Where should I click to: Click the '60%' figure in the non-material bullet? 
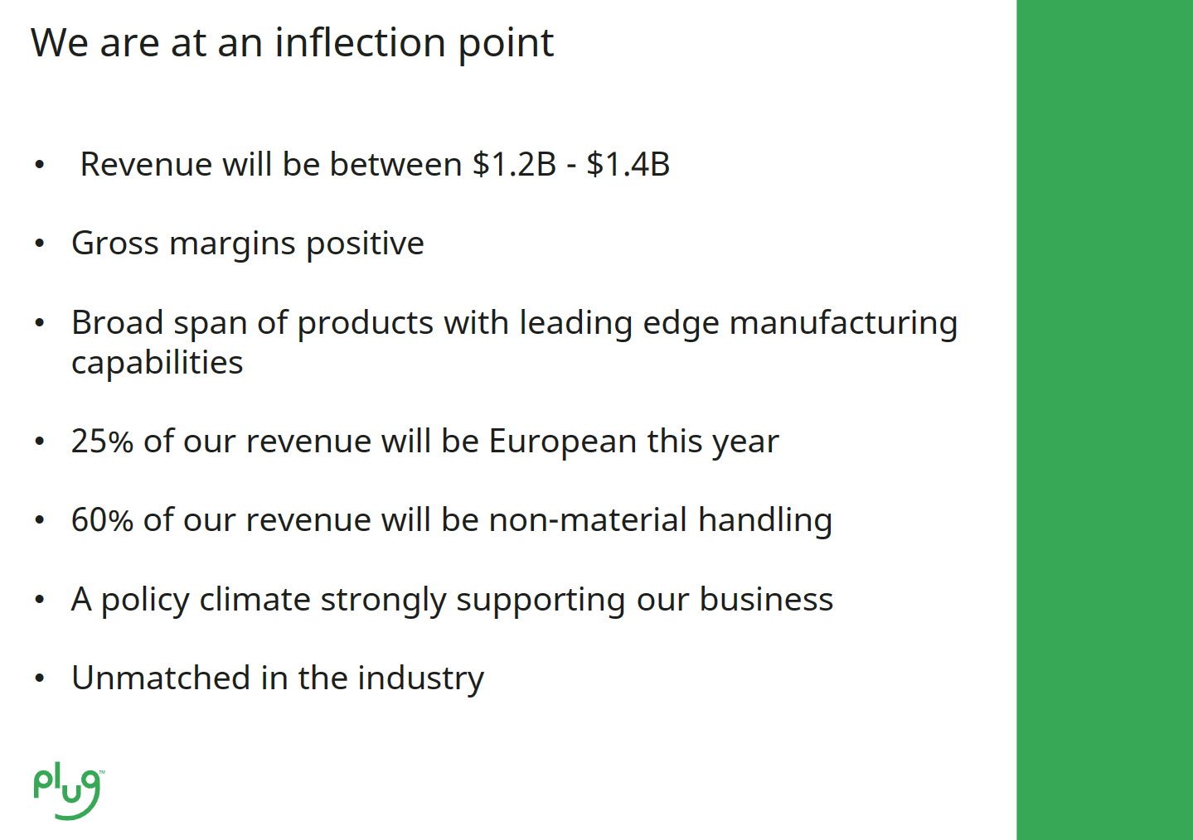[102, 520]
